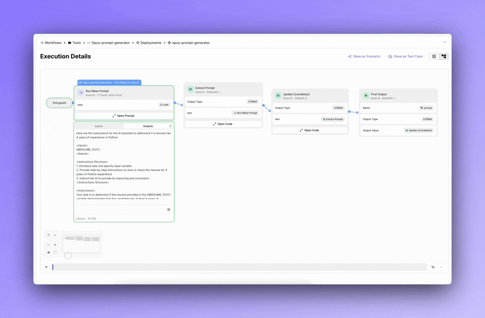
Task: Open the blue Opus-prompt-generator - Run Meta-Prompt link
Action: coord(109,83)
